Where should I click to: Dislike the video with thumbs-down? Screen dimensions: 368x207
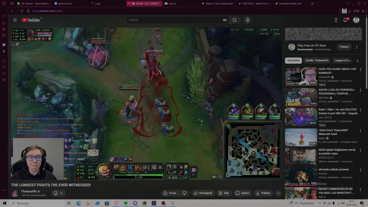tap(185, 193)
